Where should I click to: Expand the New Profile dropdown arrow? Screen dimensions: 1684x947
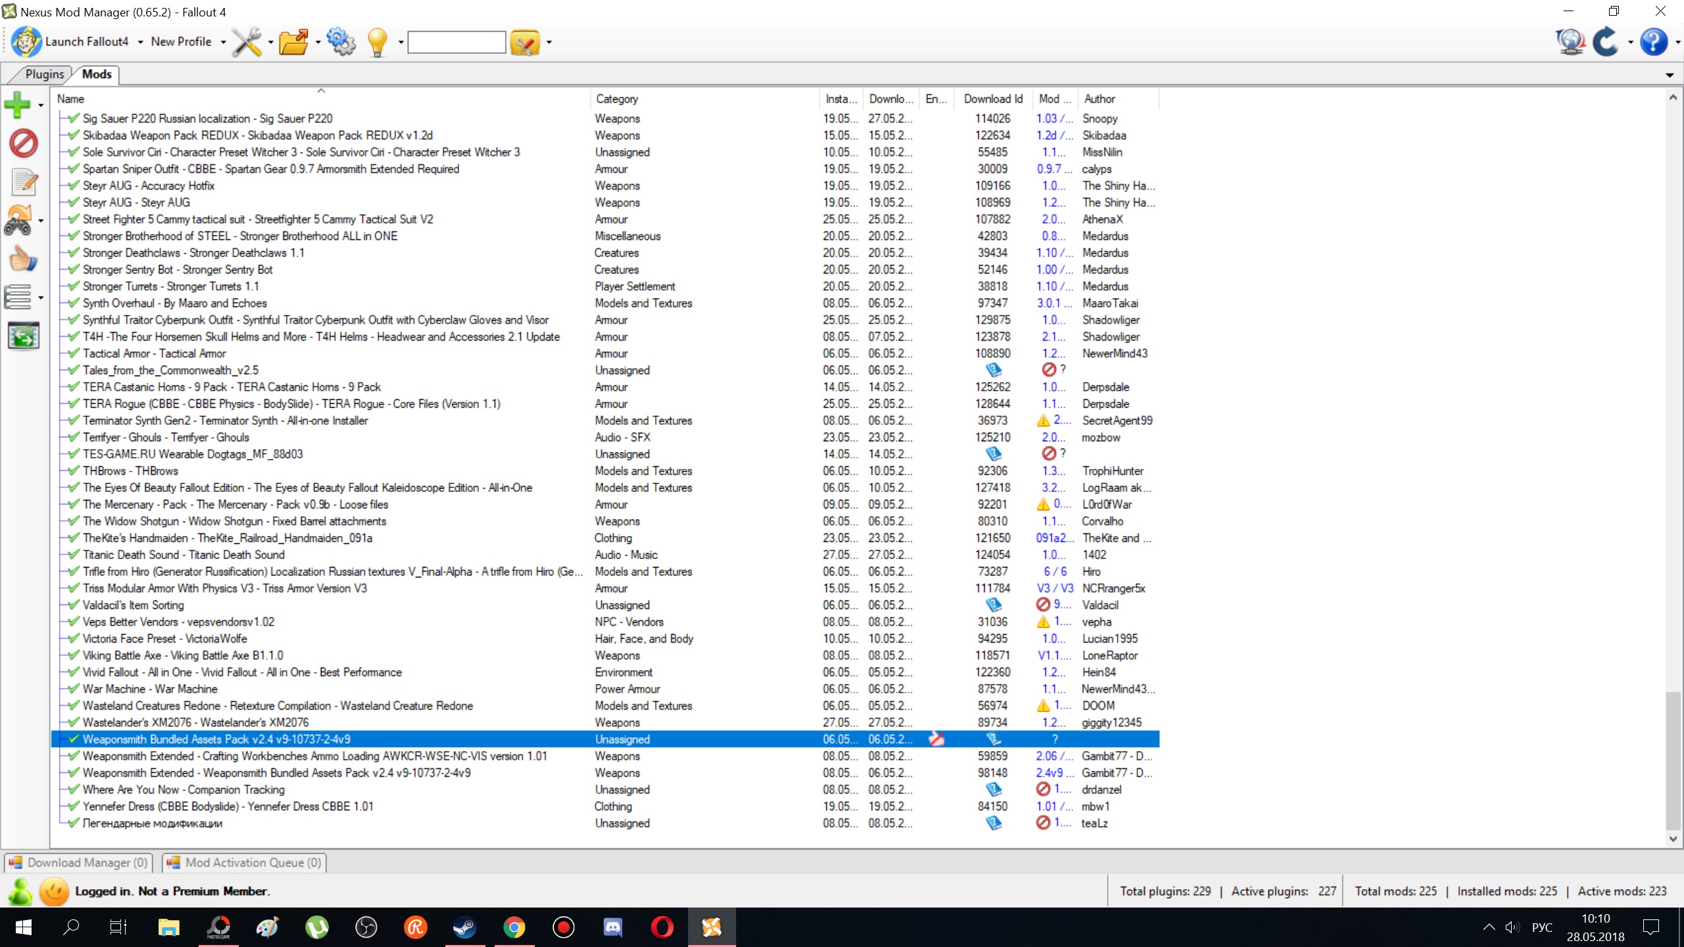tap(223, 42)
